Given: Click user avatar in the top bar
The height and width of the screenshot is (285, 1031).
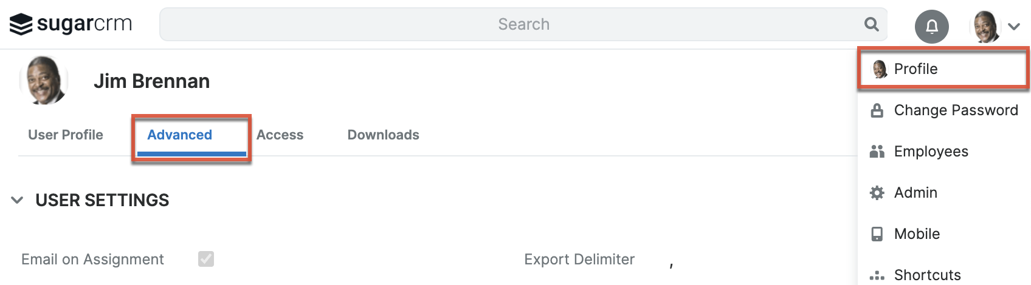Looking at the screenshot, I should (985, 27).
